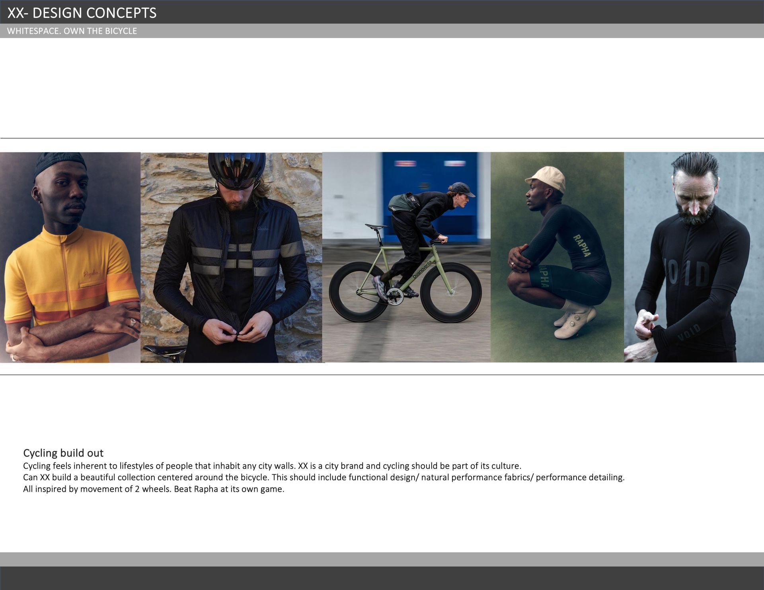Select 'WHITESPACE. OWN THE BICYCLE' subtitle

(x=72, y=31)
